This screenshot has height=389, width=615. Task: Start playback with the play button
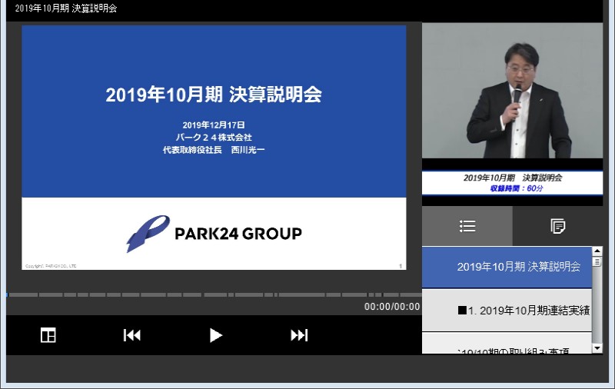[x=215, y=335]
